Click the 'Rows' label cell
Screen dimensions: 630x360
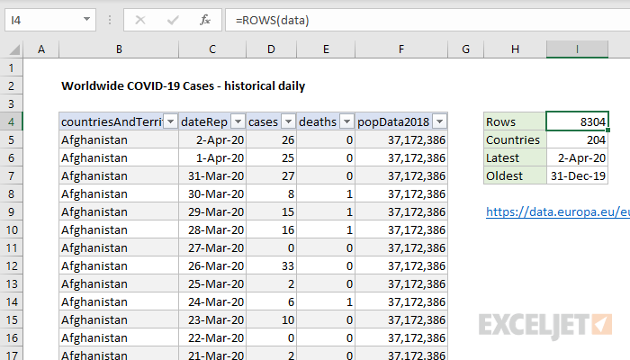point(515,121)
